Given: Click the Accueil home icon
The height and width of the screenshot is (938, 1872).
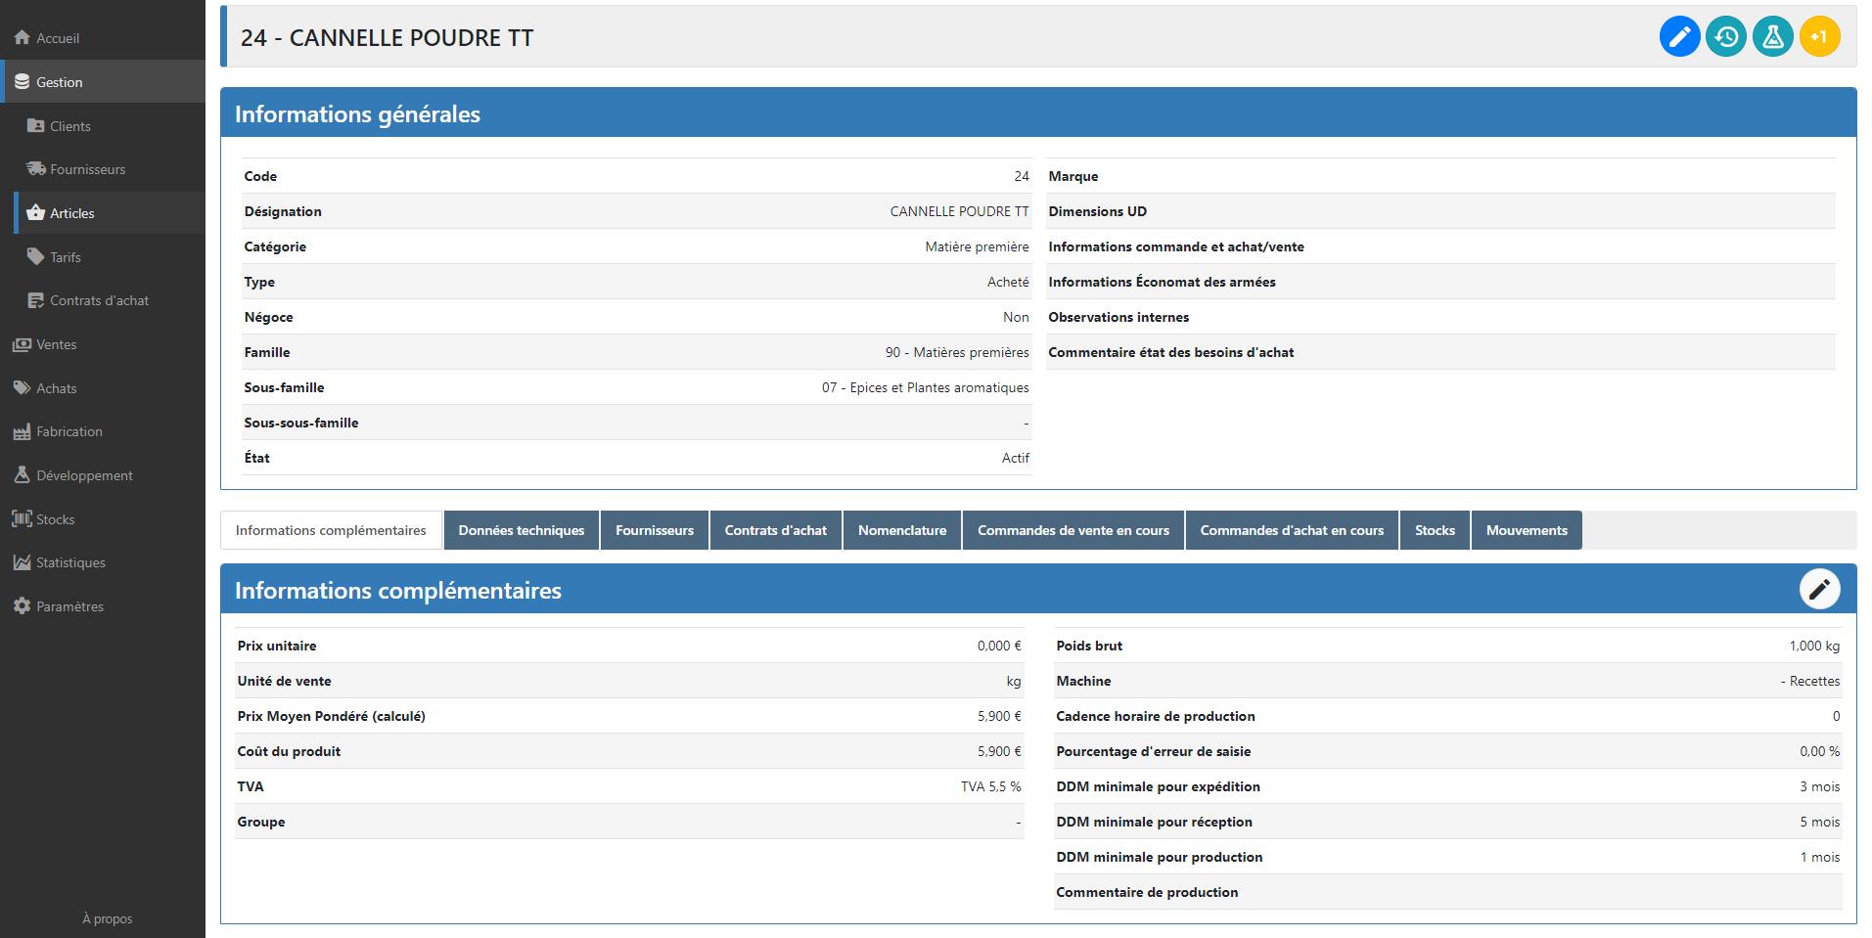Looking at the screenshot, I should (x=22, y=37).
